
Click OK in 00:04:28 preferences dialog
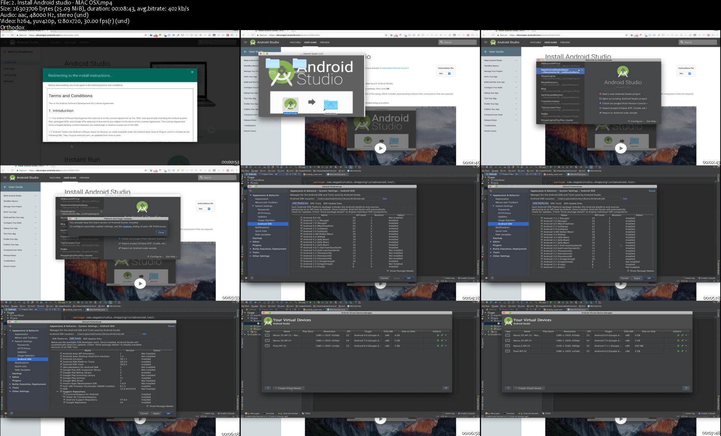(x=409, y=278)
